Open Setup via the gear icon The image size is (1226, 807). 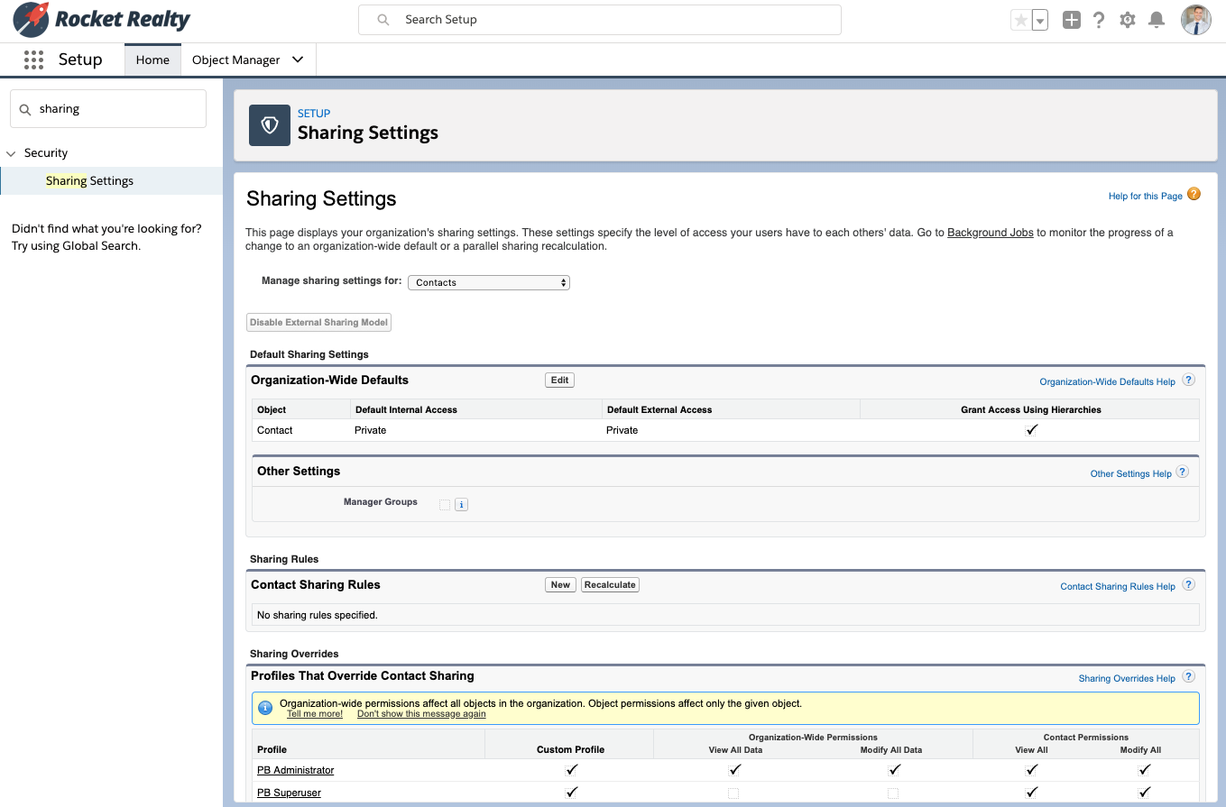[x=1127, y=19]
